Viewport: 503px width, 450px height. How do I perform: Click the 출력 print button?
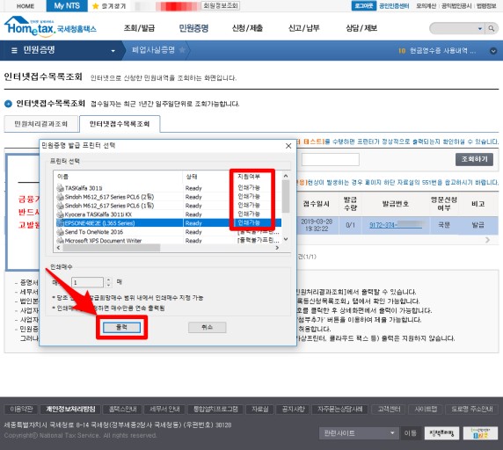pyautogui.click(x=121, y=327)
